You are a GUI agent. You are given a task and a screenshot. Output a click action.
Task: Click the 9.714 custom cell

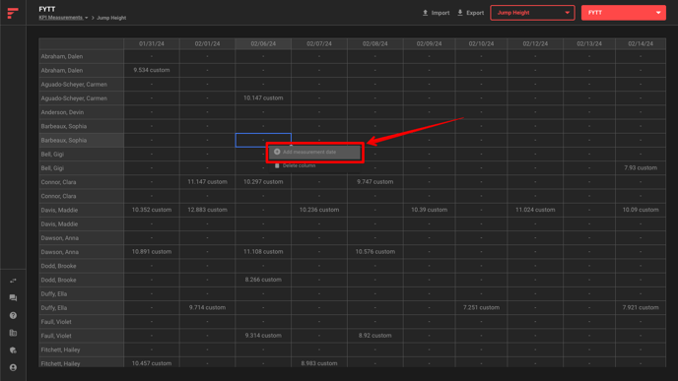(x=208, y=307)
